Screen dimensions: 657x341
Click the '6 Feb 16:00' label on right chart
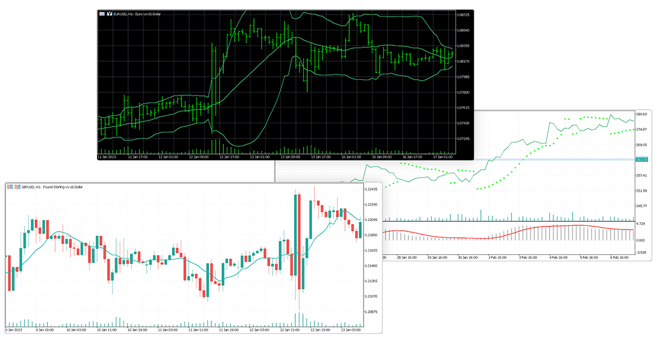click(619, 258)
